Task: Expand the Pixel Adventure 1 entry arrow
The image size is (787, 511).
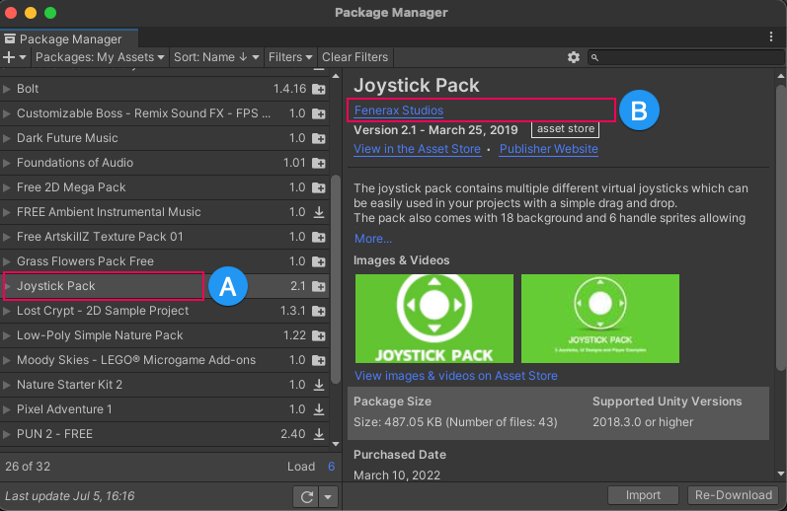Action: point(8,409)
